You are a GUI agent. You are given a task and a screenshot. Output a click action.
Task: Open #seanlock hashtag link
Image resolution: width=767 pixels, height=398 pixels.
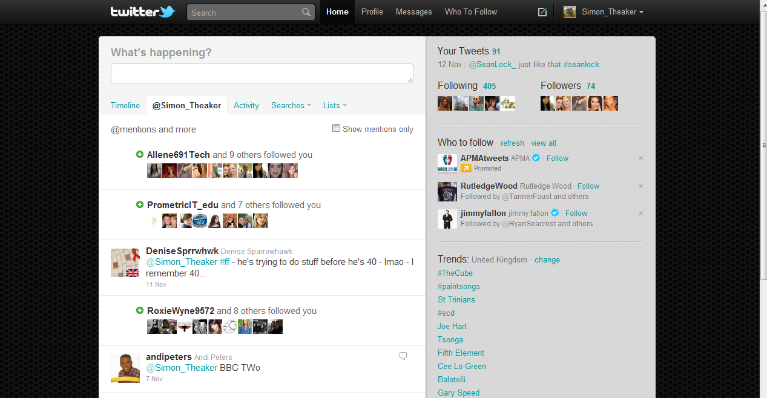coord(581,65)
